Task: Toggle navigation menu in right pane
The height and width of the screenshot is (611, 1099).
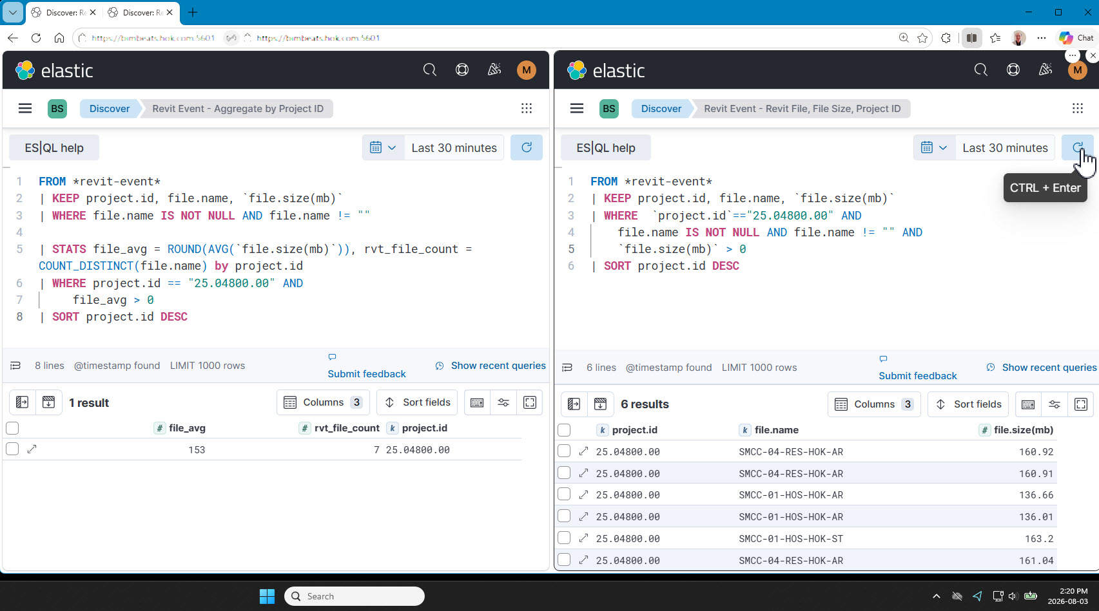Action: [x=577, y=108]
